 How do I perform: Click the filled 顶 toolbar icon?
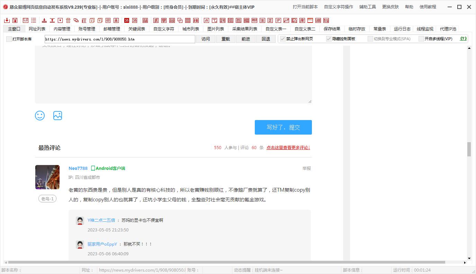[127, 20]
